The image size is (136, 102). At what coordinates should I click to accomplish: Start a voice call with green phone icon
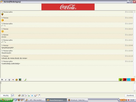point(25,80)
